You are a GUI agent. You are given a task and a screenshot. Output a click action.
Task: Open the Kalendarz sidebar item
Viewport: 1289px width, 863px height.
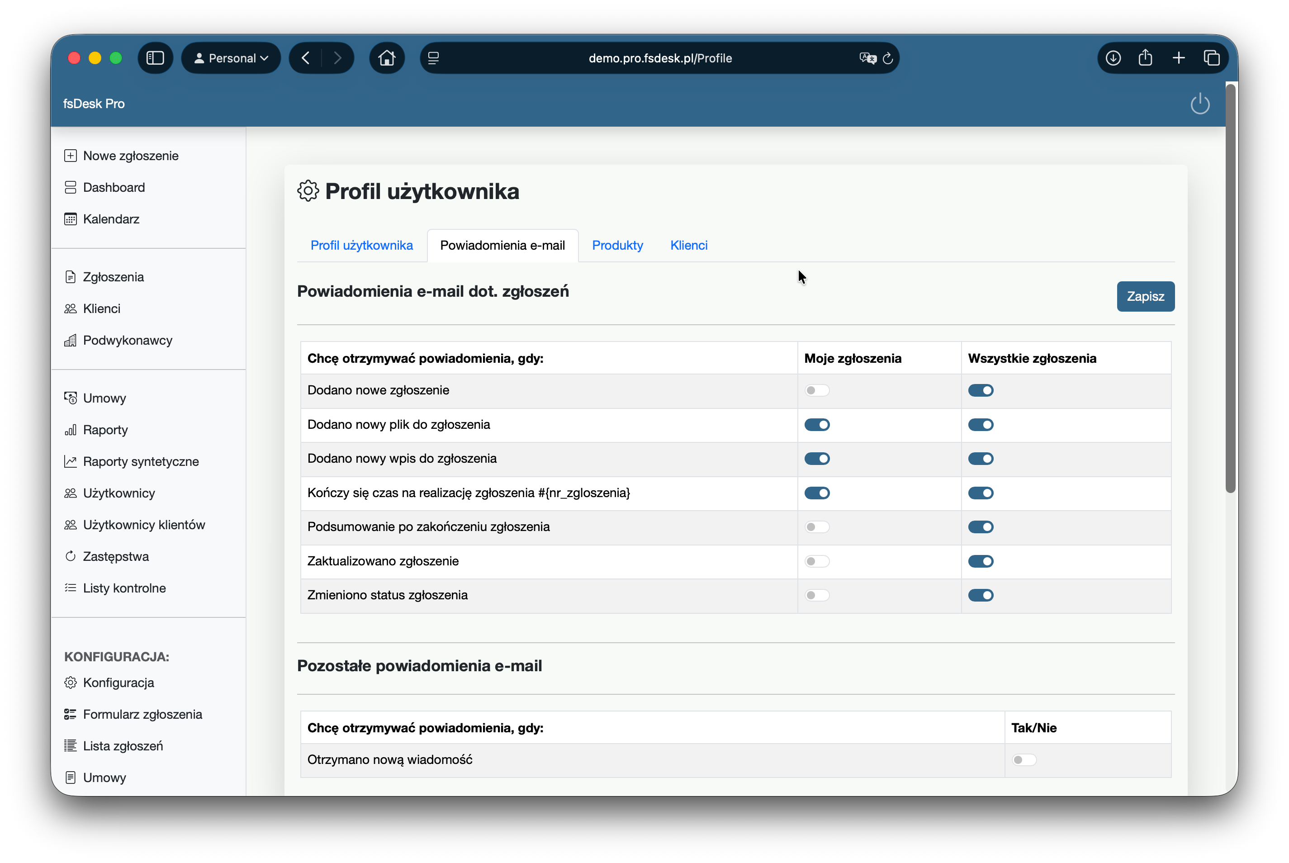click(111, 219)
